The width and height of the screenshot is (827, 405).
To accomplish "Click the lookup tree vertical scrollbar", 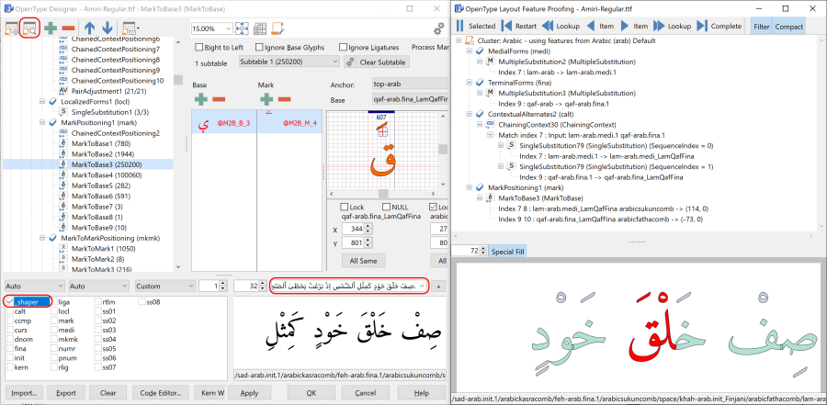I will pos(178,155).
